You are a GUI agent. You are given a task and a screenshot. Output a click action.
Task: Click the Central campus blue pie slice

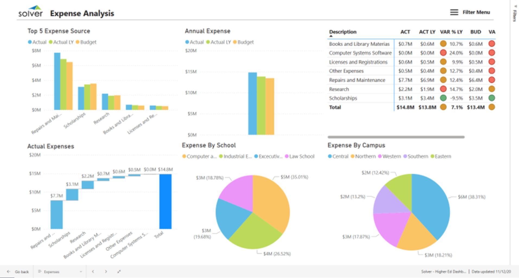coord(431,206)
